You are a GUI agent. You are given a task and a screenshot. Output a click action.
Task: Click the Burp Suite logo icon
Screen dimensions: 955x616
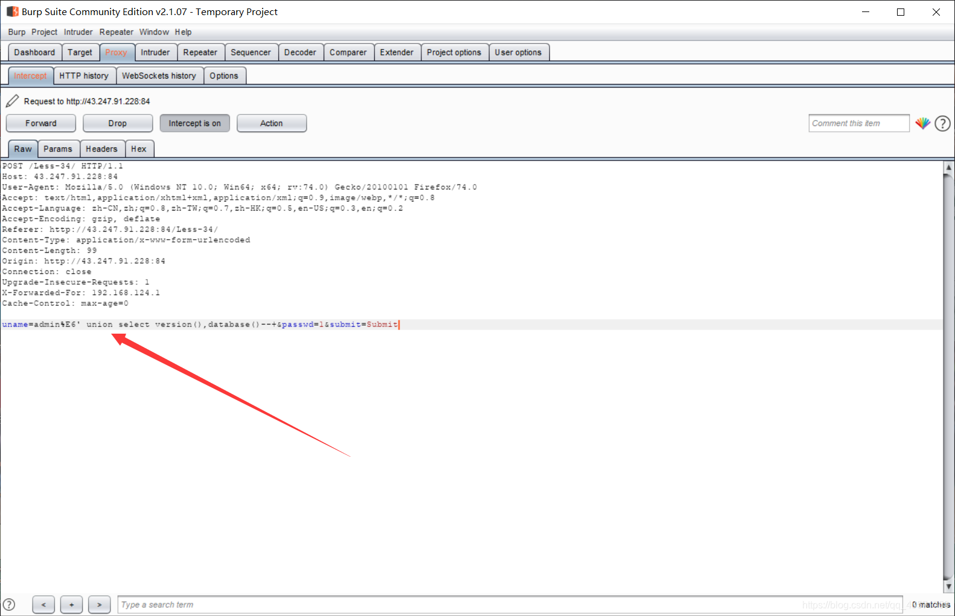click(12, 11)
